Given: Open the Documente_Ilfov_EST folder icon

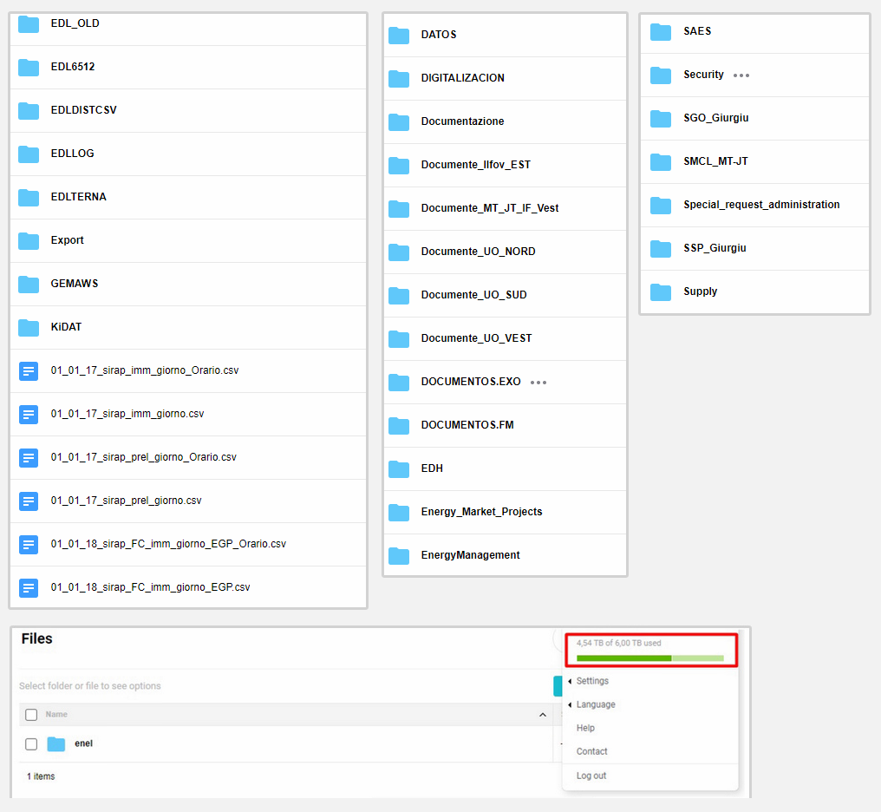Looking at the screenshot, I should pos(399,165).
